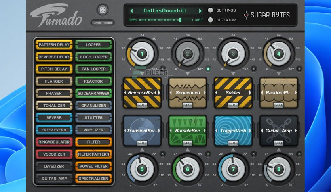Toggle the small LED beside knob 3
331x192 pixels.
(253, 69)
